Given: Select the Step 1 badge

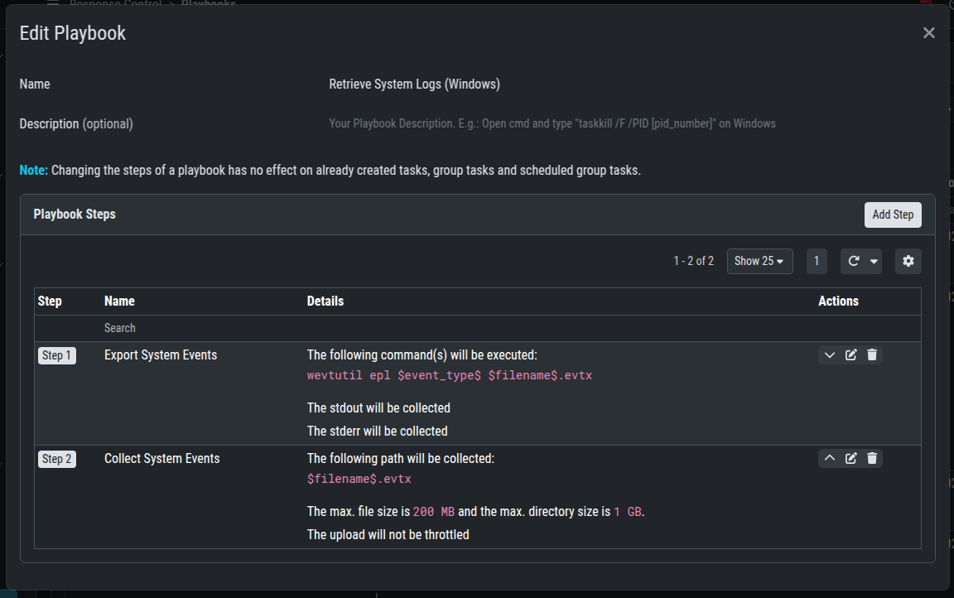Looking at the screenshot, I should coord(57,355).
